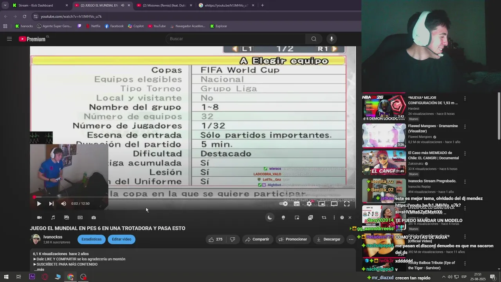Expand the description with ...más
This screenshot has height=282, width=501.
tap(39, 269)
